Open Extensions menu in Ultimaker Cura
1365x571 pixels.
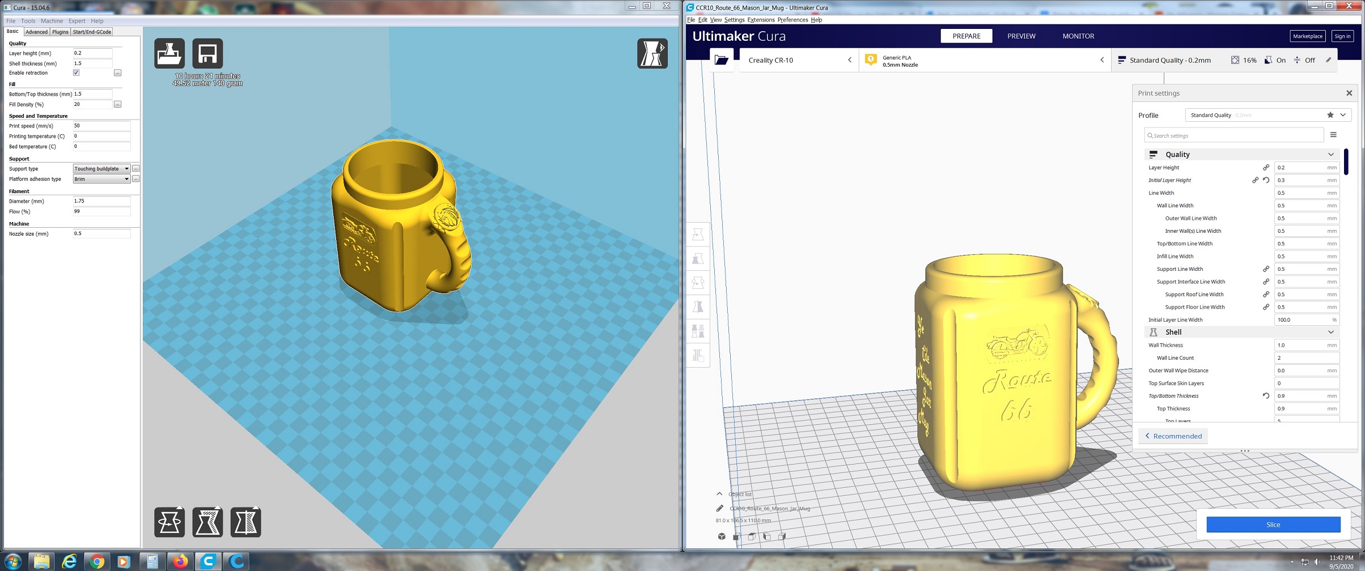(x=761, y=20)
